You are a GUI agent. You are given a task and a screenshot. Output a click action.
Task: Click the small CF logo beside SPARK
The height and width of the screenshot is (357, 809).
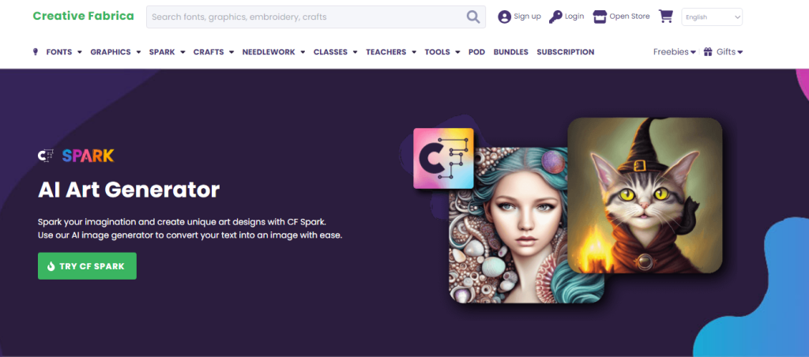(46, 156)
